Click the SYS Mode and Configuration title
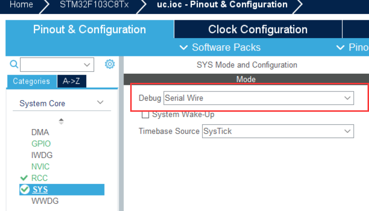Image resolution: width=369 pixels, height=211 pixels. pyautogui.click(x=247, y=65)
